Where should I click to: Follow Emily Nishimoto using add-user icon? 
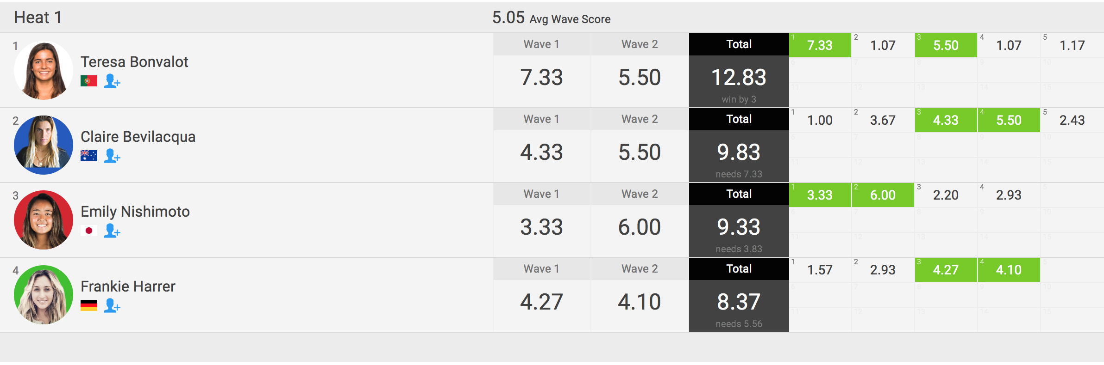click(x=112, y=231)
